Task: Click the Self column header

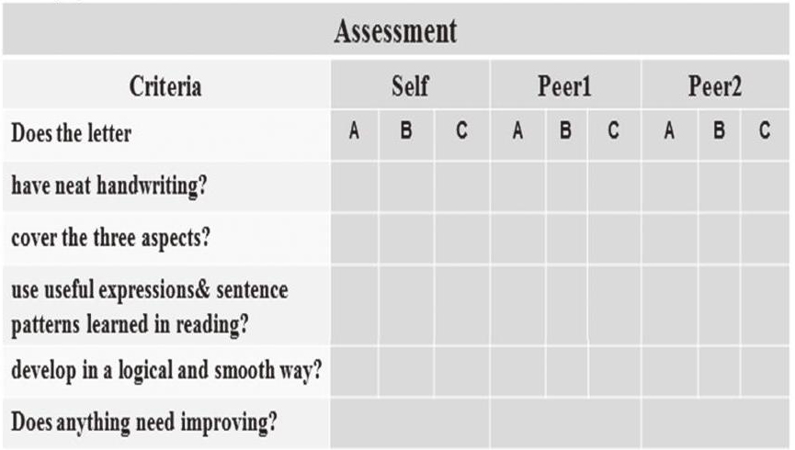Action: (410, 85)
